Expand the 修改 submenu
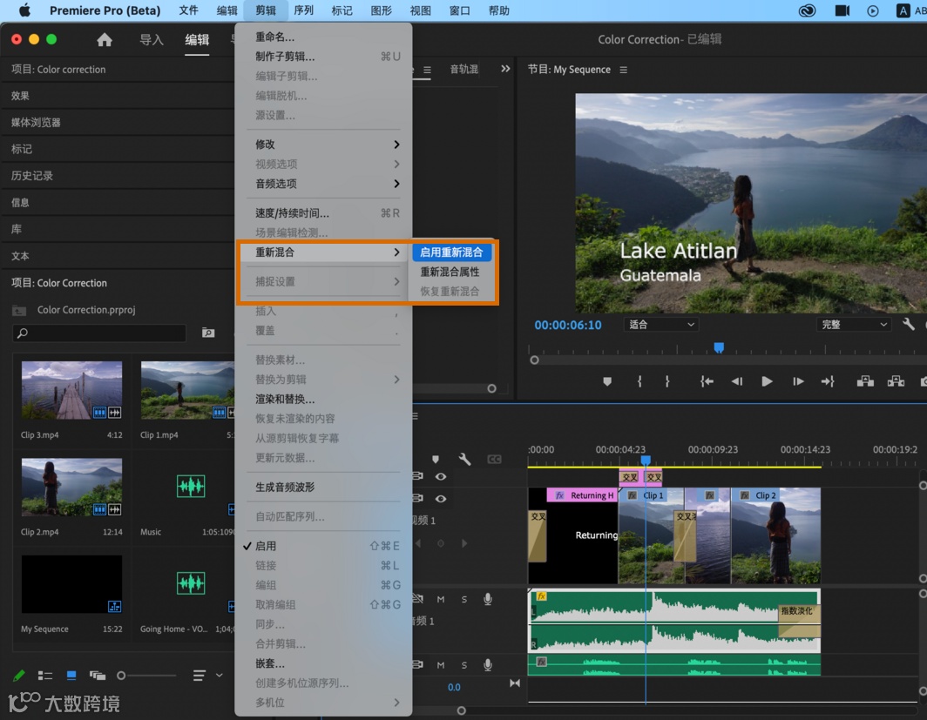 (x=323, y=145)
